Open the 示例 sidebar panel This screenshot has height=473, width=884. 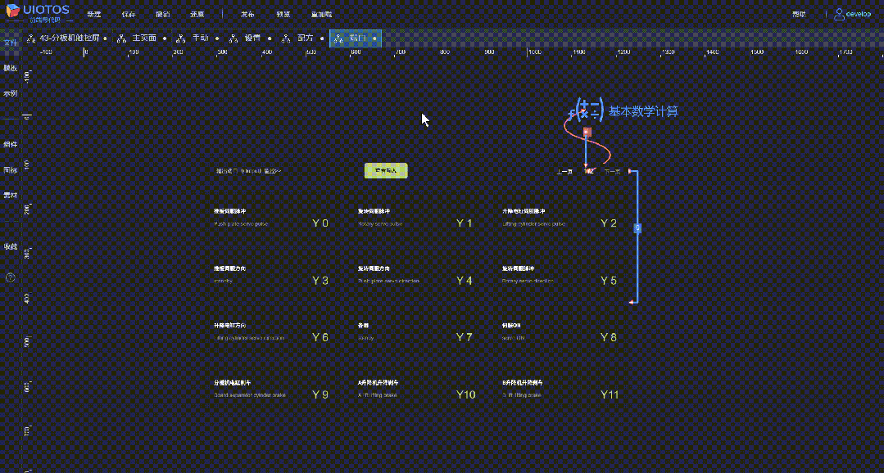tap(10, 93)
